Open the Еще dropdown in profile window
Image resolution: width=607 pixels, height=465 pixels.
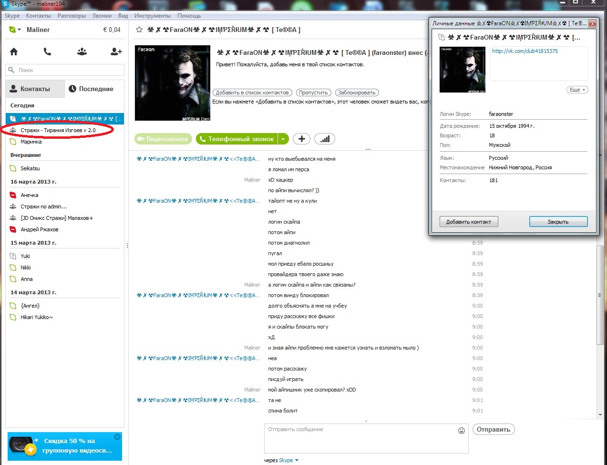click(x=577, y=90)
